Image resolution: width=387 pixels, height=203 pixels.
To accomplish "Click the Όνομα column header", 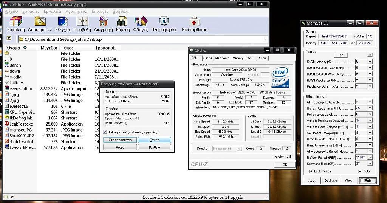I will point(20,48).
